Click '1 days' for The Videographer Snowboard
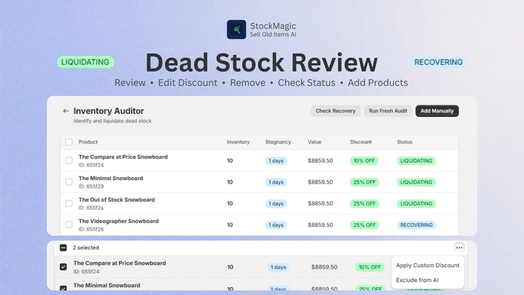 (x=276, y=225)
